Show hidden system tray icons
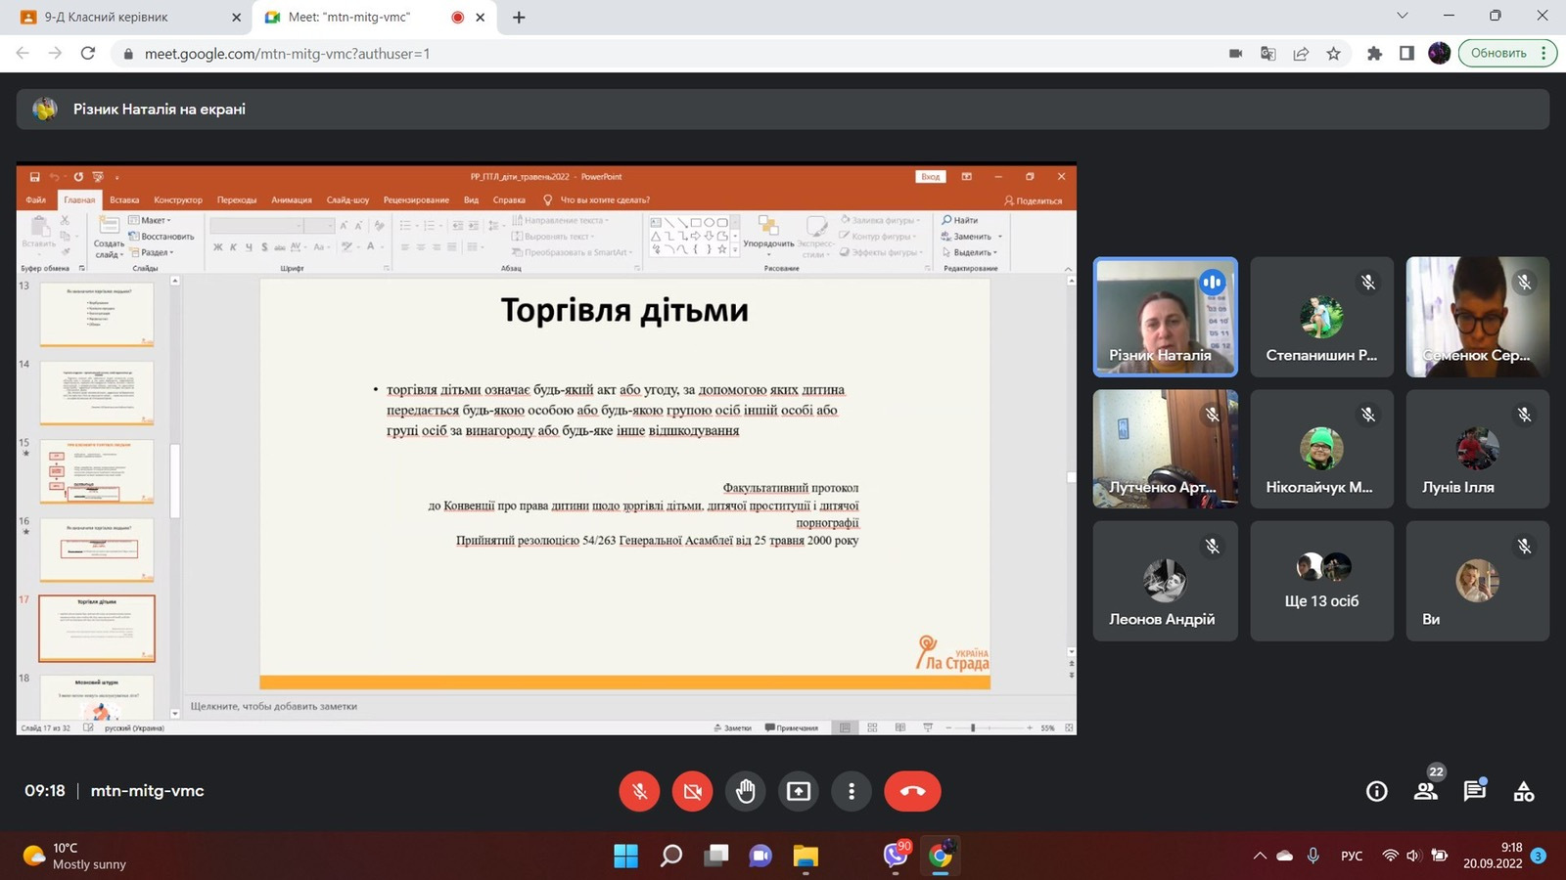1566x880 pixels. coord(1260,856)
